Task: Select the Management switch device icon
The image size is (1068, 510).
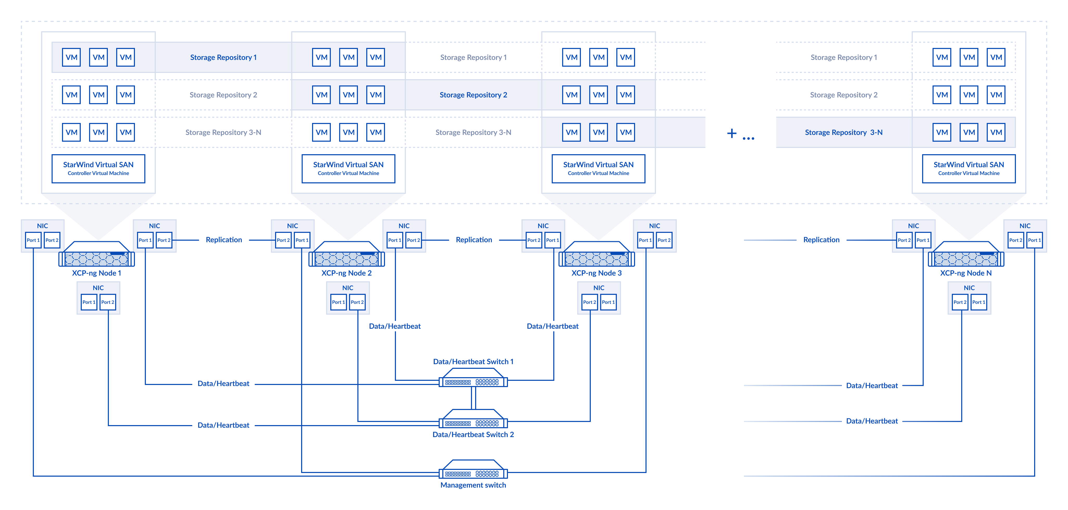Action: pyautogui.click(x=473, y=469)
